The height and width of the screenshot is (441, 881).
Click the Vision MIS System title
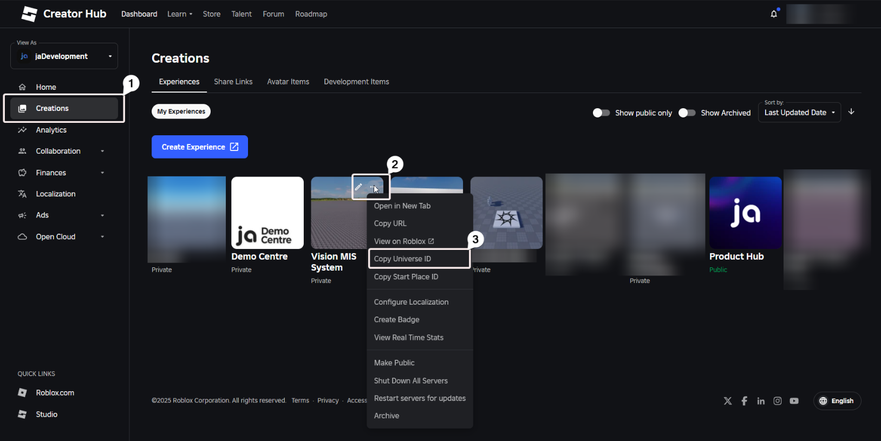(334, 262)
